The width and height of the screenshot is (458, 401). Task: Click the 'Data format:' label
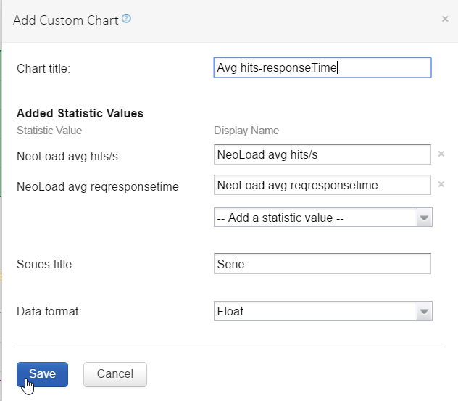click(49, 312)
